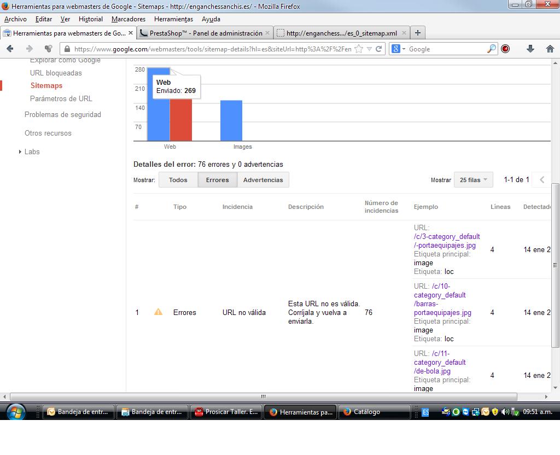Image resolution: width=560 pixels, height=455 pixels.
Task: Click the Tipo column header
Action: click(x=179, y=207)
